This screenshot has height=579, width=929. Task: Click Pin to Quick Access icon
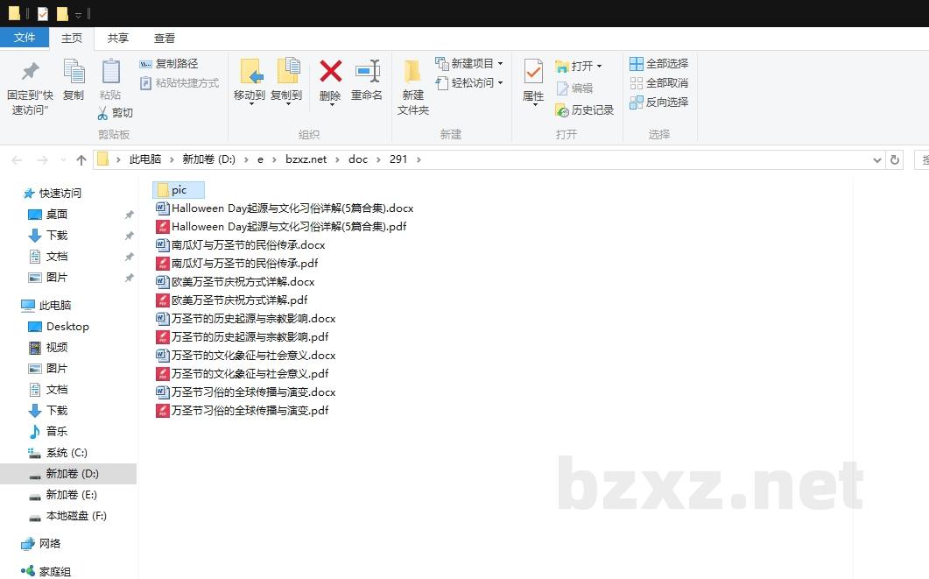(30, 72)
